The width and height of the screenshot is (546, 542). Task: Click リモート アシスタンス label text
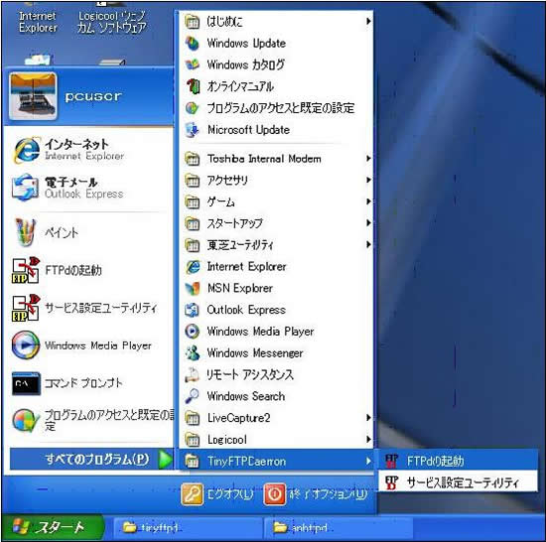[x=250, y=374]
